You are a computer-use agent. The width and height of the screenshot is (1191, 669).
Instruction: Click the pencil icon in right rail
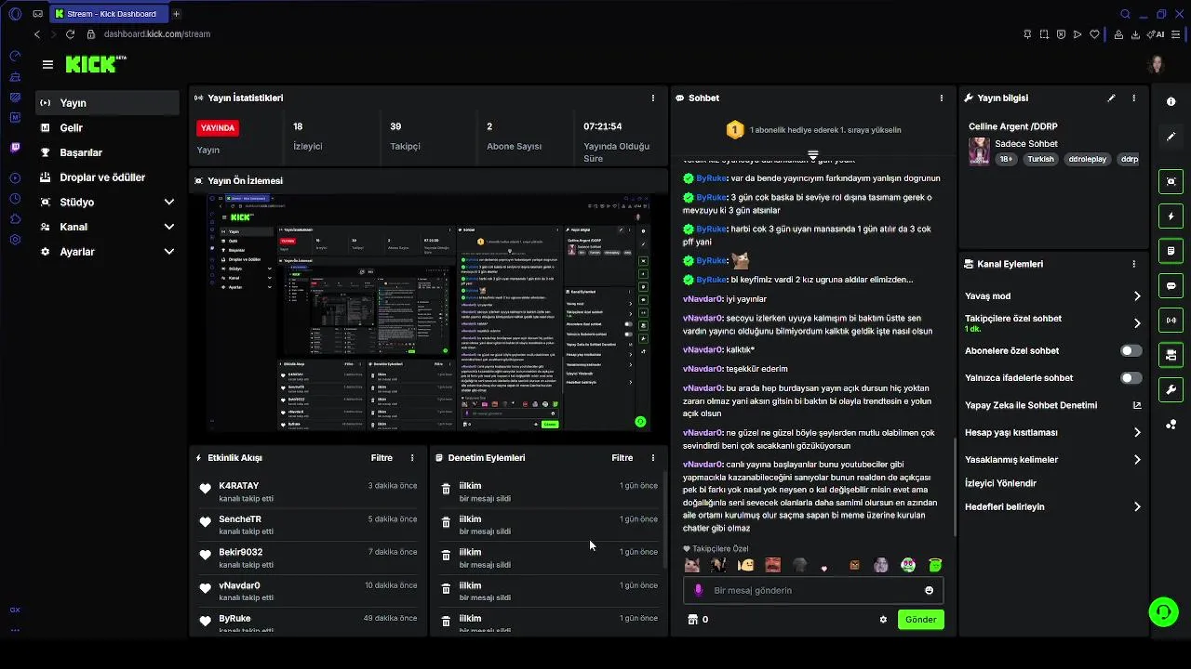click(1171, 137)
